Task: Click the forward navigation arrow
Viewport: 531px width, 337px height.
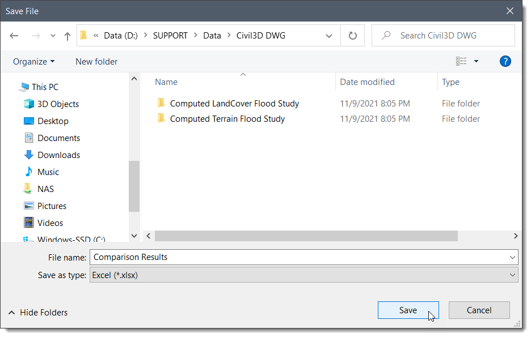Action: (x=36, y=36)
